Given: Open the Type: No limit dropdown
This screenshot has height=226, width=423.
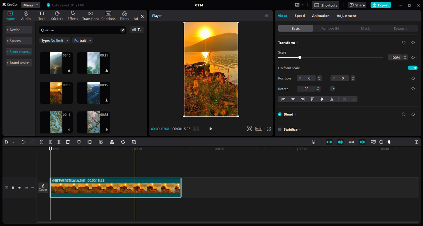Looking at the screenshot, I should [x=55, y=41].
